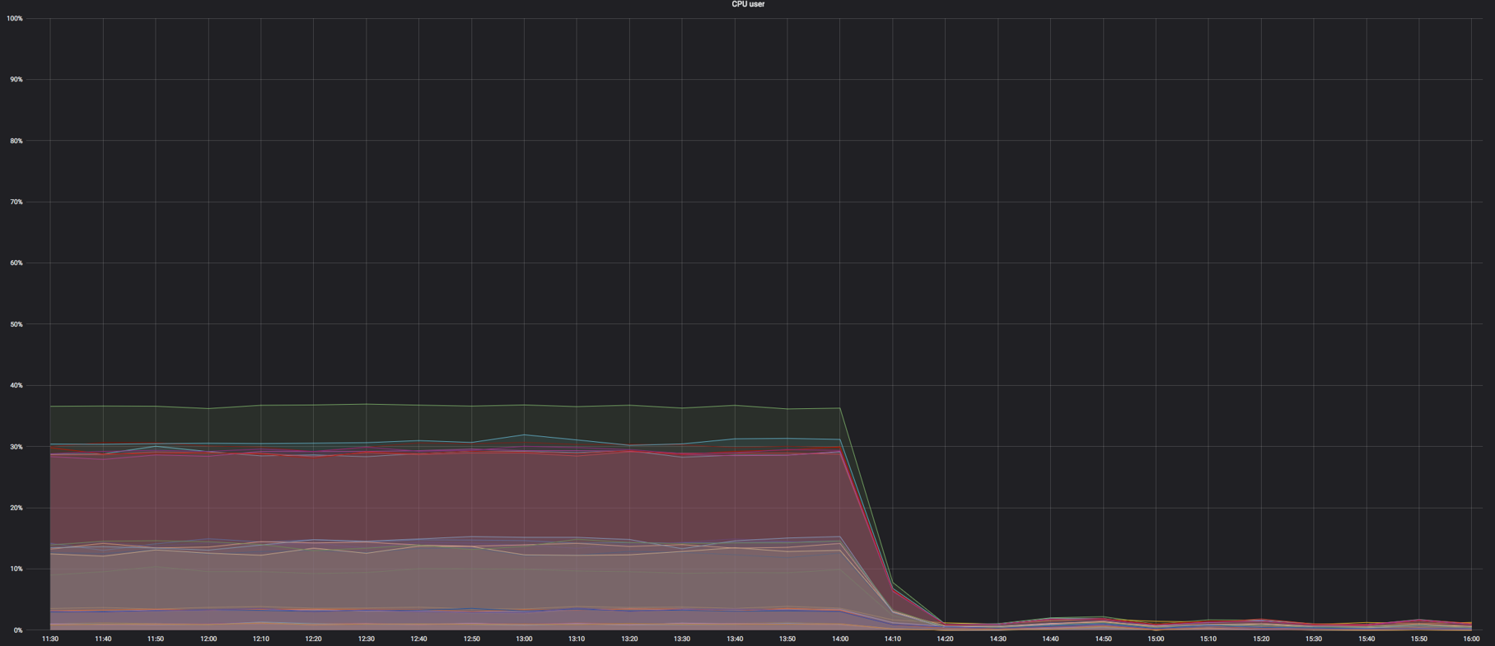This screenshot has width=1495, height=646.
Task: Click the 13:50 time axis label
Action: coord(787,639)
